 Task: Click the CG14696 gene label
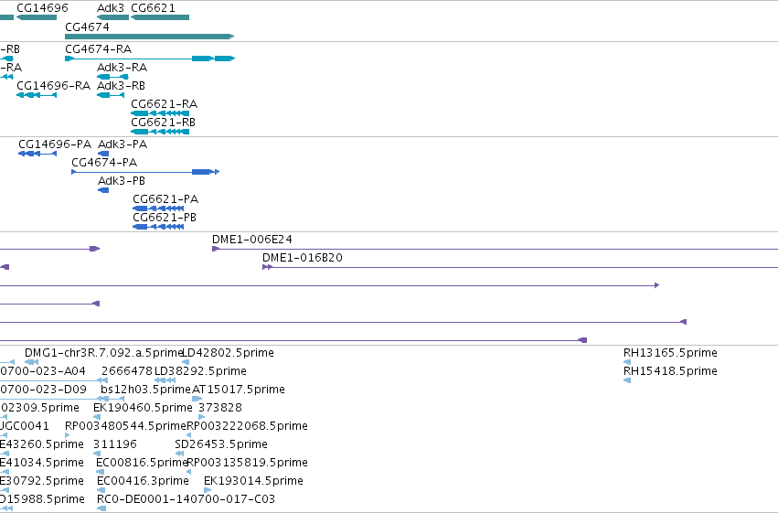[x=42, y=8]
